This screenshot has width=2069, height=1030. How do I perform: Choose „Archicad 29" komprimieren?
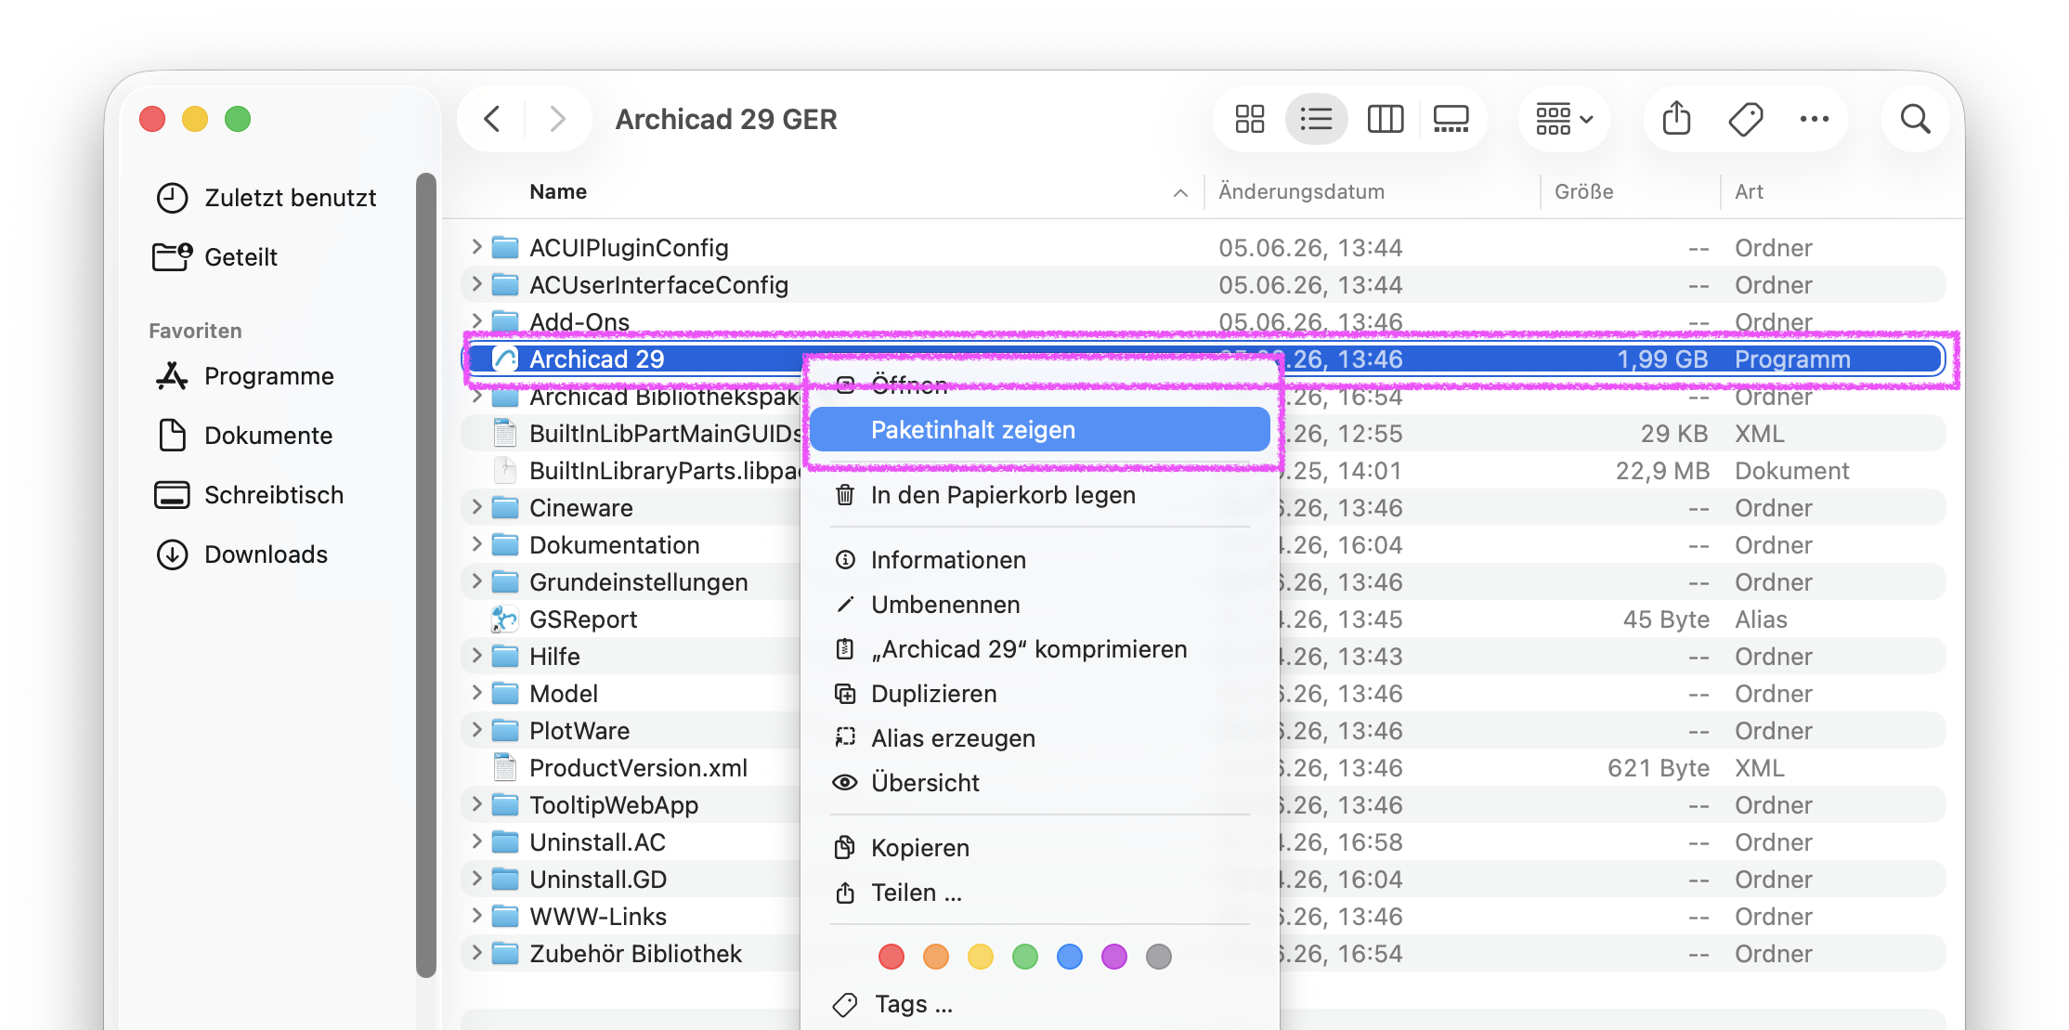point(1040,649)
